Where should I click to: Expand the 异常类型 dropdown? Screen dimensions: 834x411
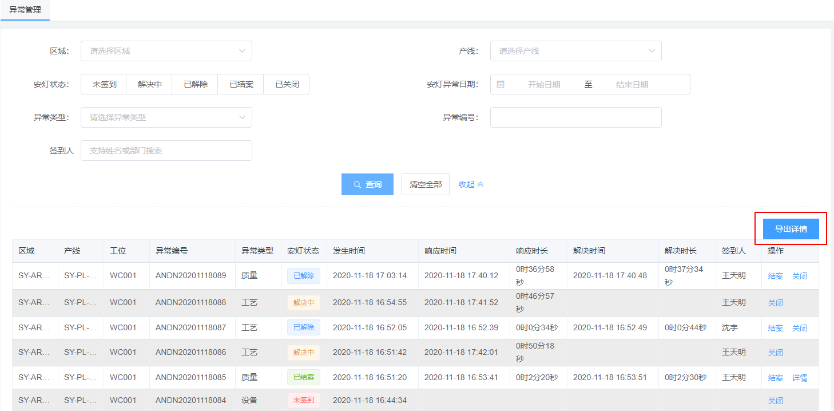[x=166, y=117]
